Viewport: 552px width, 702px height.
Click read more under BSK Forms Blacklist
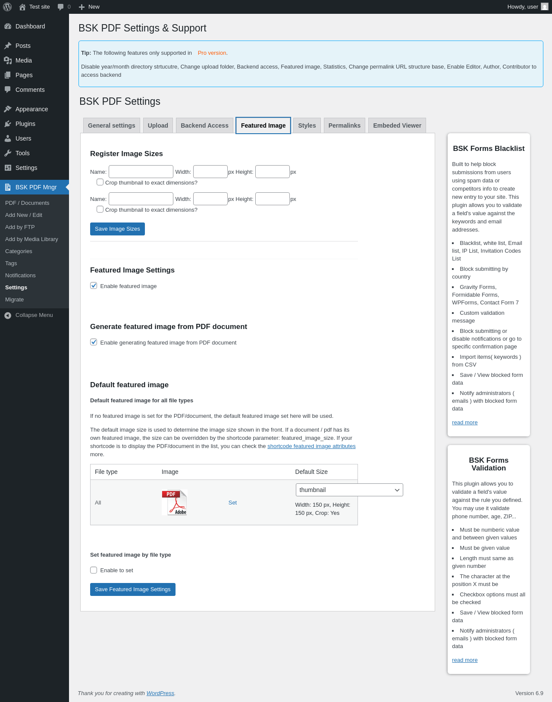(464, 423)
